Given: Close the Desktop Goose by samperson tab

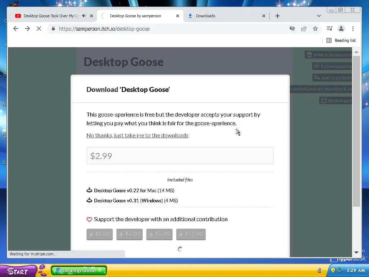Looking at the screenshot, I should (178, 16).
